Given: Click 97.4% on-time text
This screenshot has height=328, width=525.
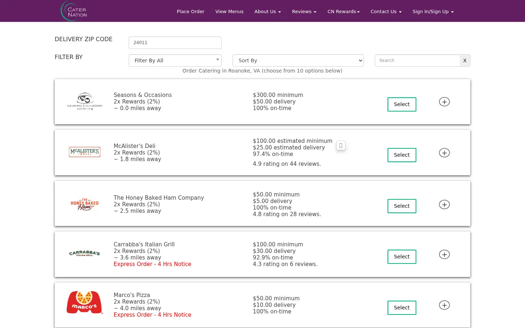Looking at the screenshot, I should (273, 154).
